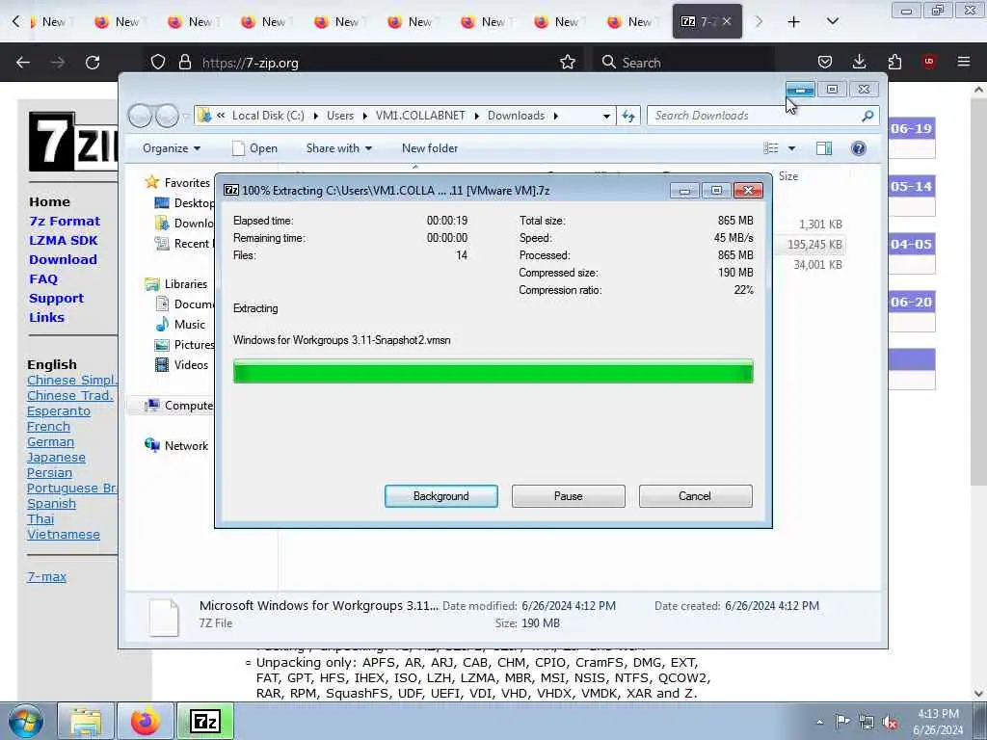Viewport: 987px width, 740px height.
Task: Open the Firefox extensions puzzle icon
Action: [x=894, y=62]
